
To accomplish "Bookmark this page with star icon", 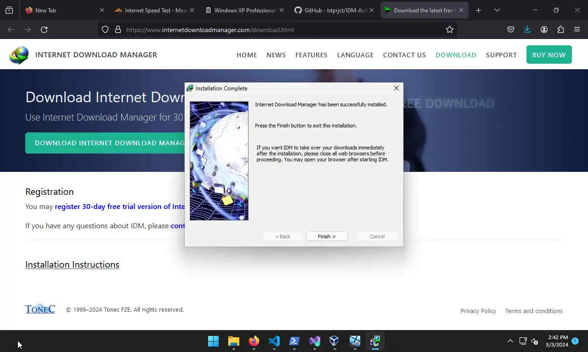I will pyautogui.click(x=450, y=30).
